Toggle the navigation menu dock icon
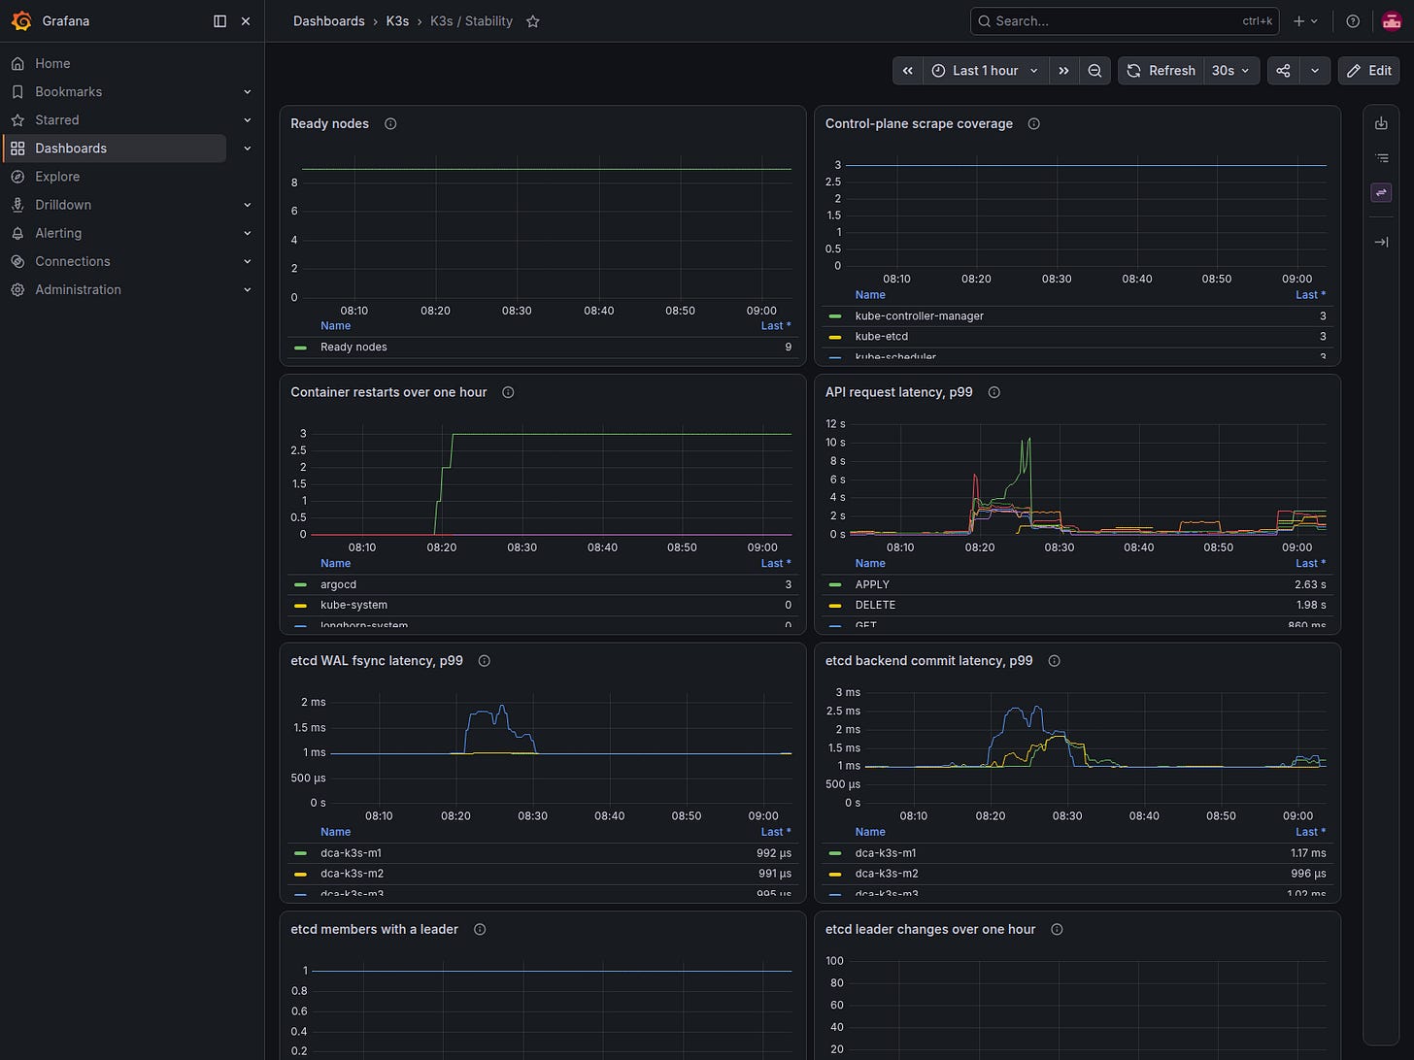 point(219,20)
